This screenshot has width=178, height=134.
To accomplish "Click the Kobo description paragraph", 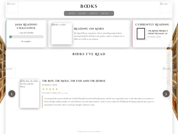I will click(99, 36).
